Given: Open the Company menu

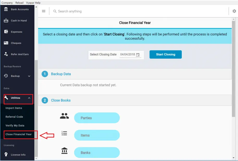Looking at the screenshot, I should coord(7,3).
